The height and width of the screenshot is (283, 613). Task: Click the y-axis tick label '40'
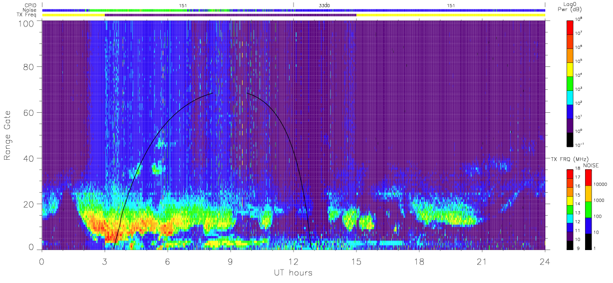click(28, 158)
